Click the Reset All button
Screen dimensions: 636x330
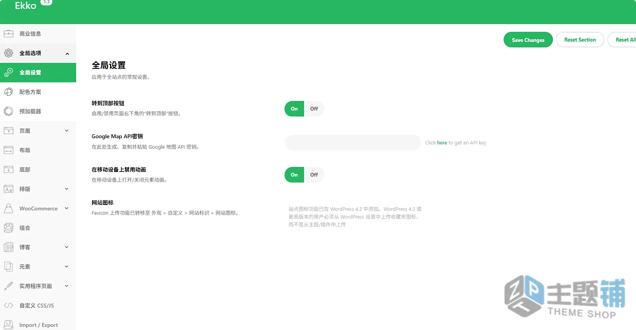coord(623,40)
